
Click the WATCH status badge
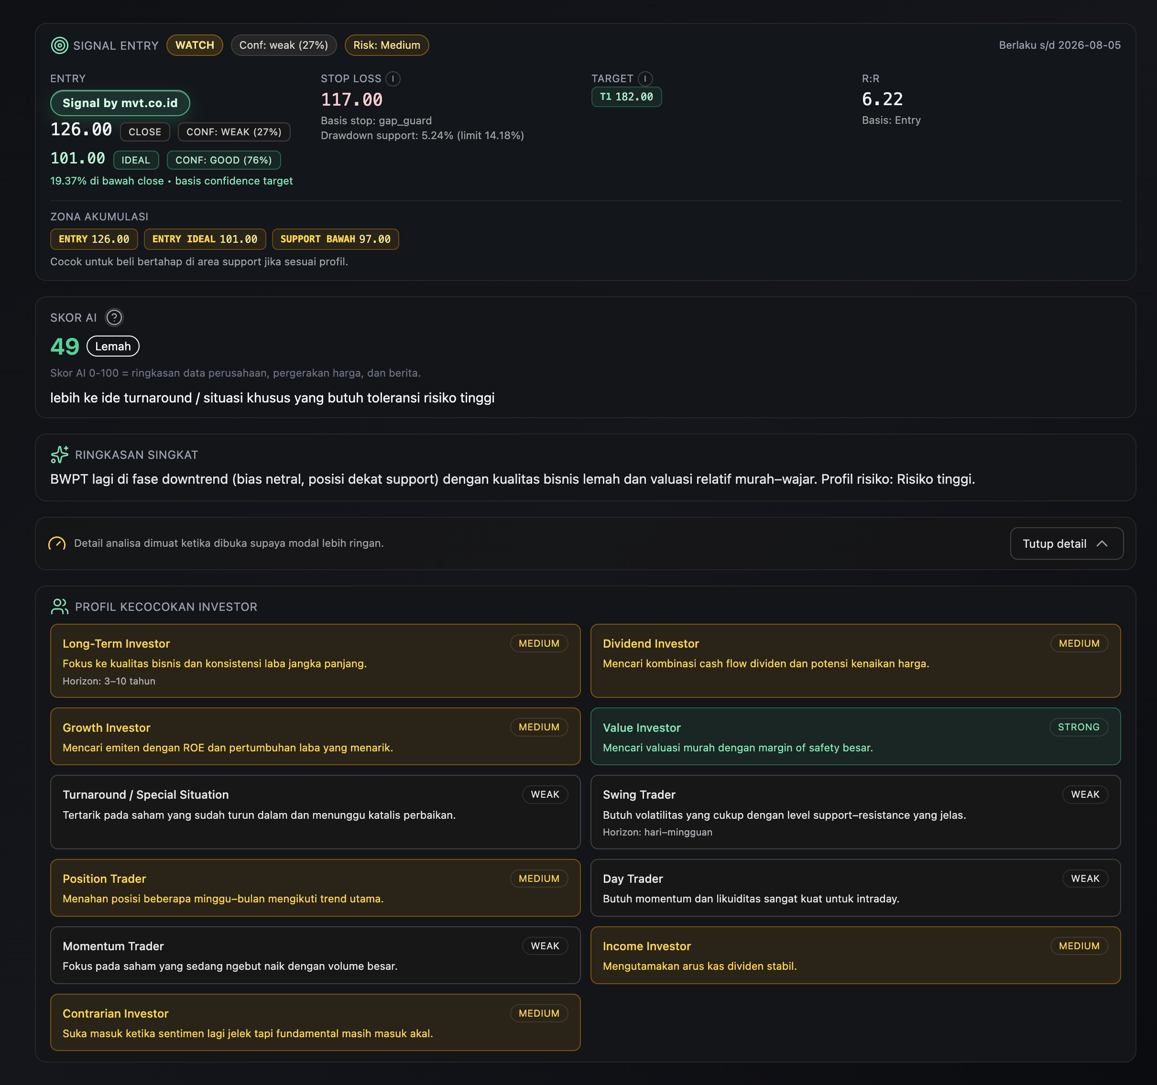click(195, 45)
